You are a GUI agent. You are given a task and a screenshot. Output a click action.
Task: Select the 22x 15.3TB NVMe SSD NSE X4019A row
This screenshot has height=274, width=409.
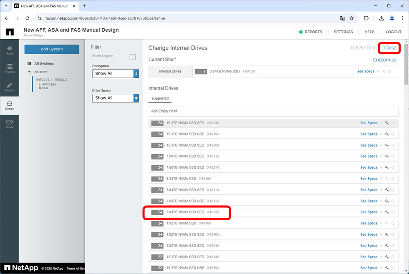[x=273, y=268]
